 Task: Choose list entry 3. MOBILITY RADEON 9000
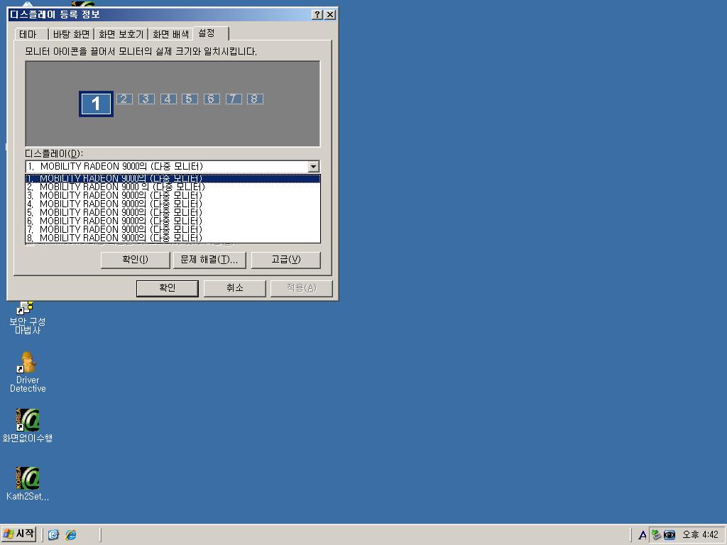(x=173, y=195)
